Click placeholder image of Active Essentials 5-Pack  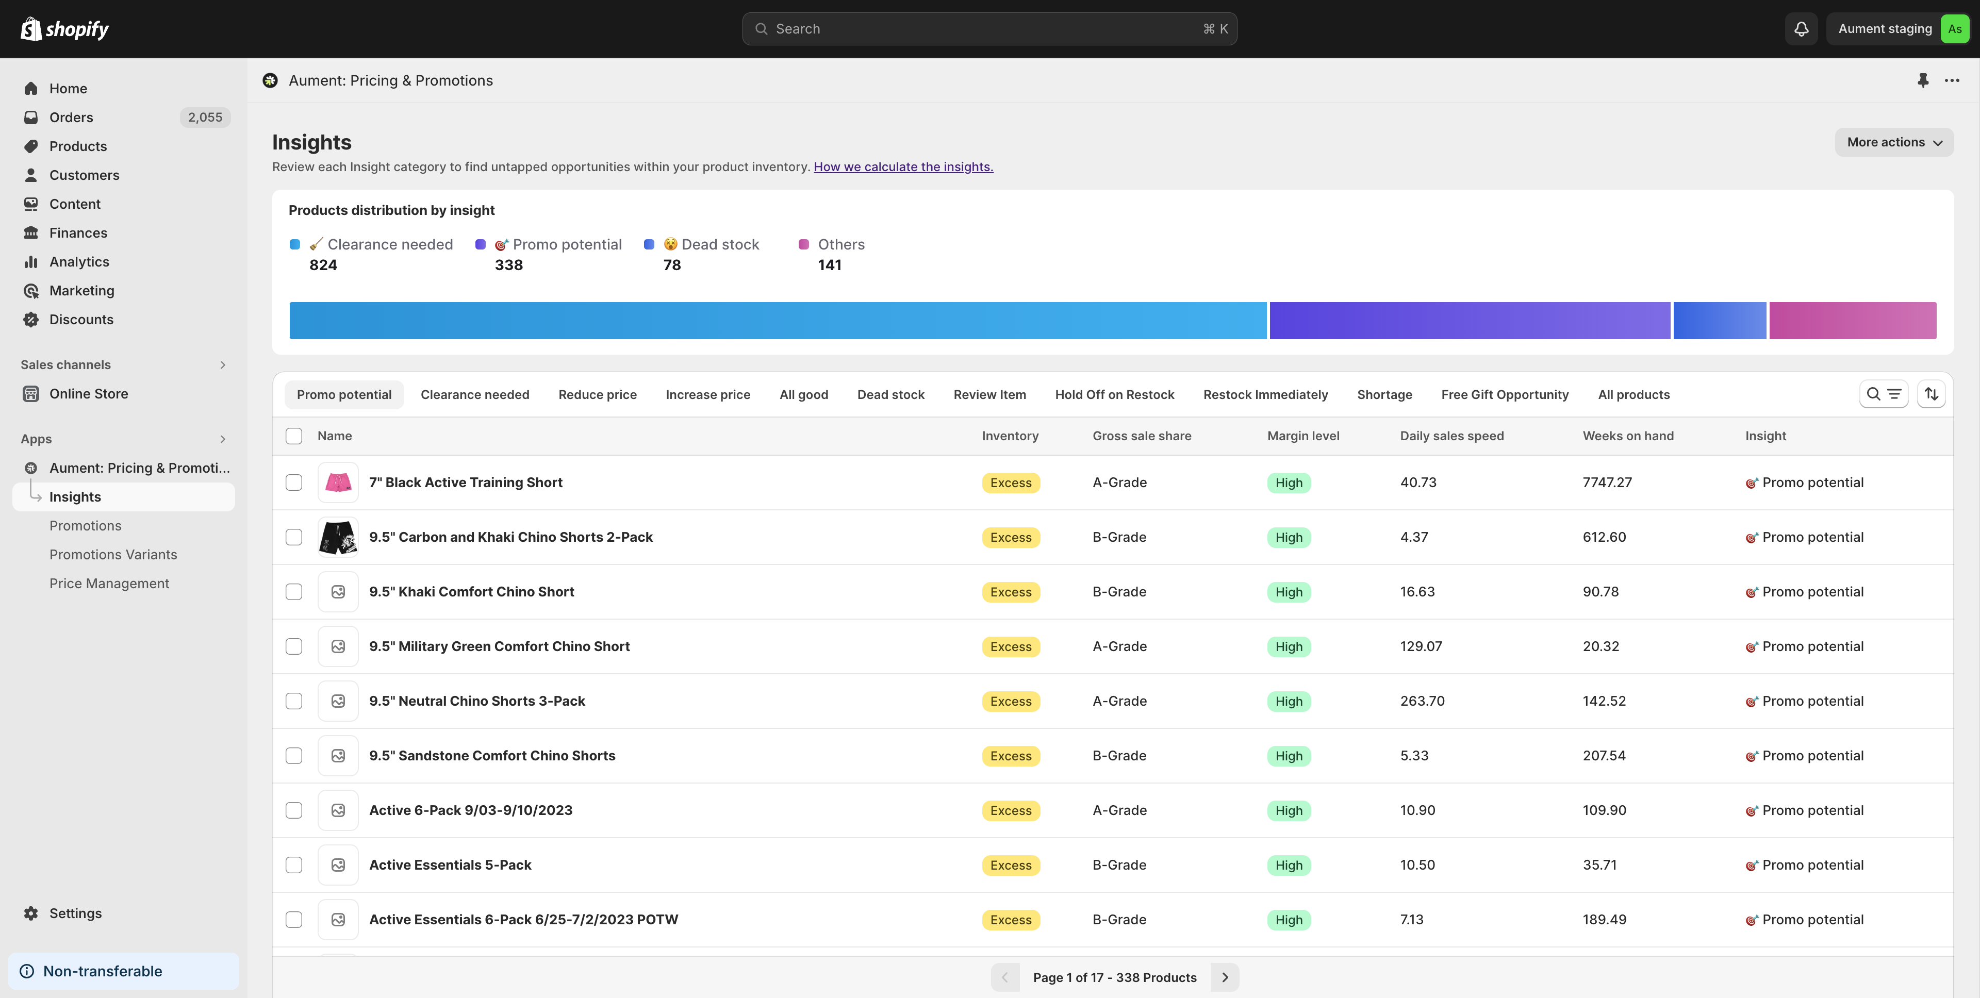pos(338,865)
